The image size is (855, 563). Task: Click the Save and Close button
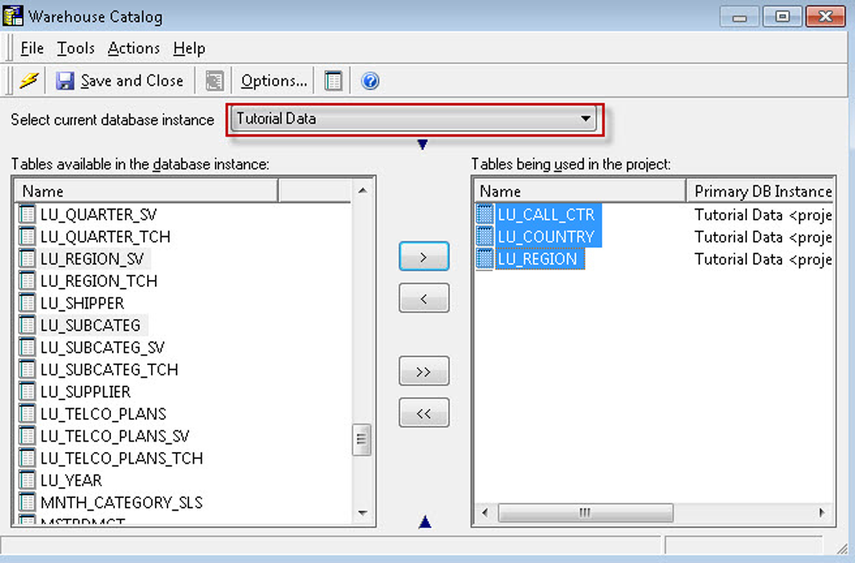click(120, 81)
